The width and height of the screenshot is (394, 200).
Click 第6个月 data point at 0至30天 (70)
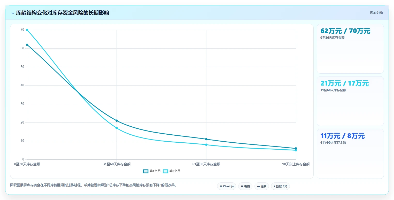tap(27, 30)
